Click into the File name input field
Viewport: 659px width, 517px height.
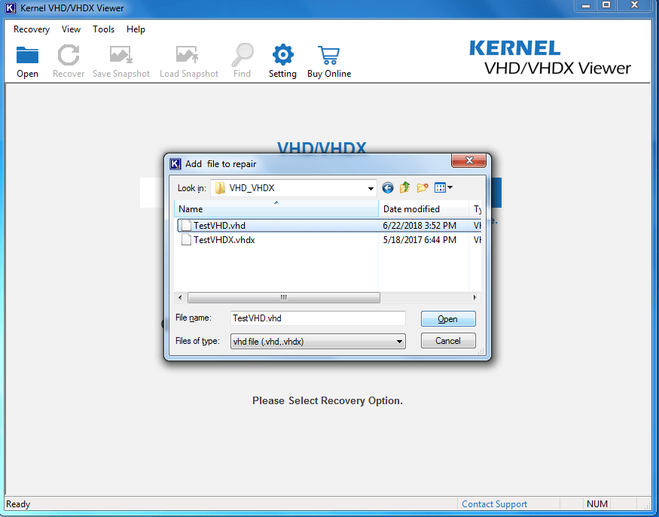point(318,318)
